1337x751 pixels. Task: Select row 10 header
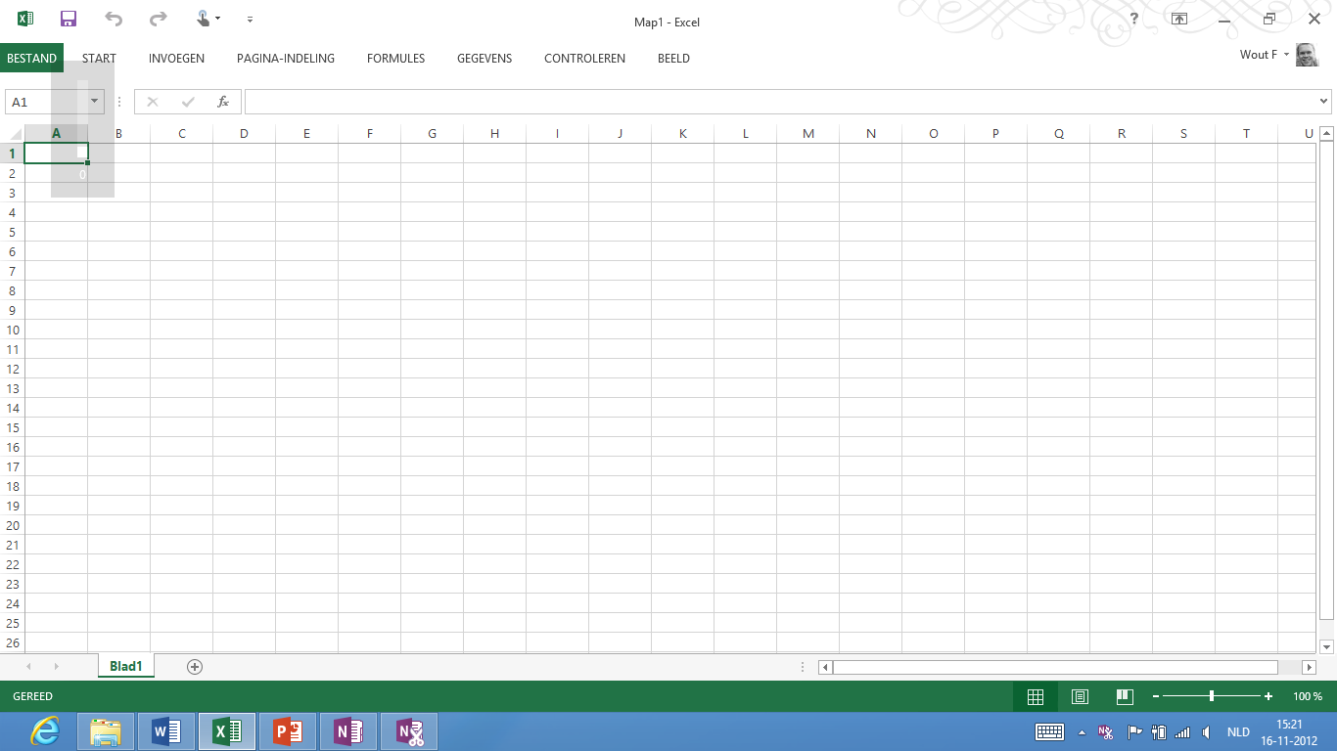(13, 330)
